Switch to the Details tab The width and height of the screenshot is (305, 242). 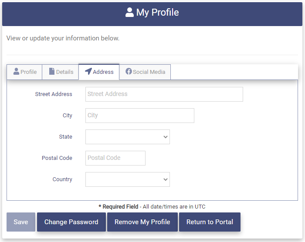pos(61,72)
